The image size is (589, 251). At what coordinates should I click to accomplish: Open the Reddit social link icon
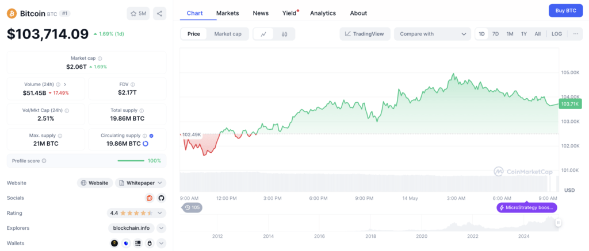[x=150, y=198]
